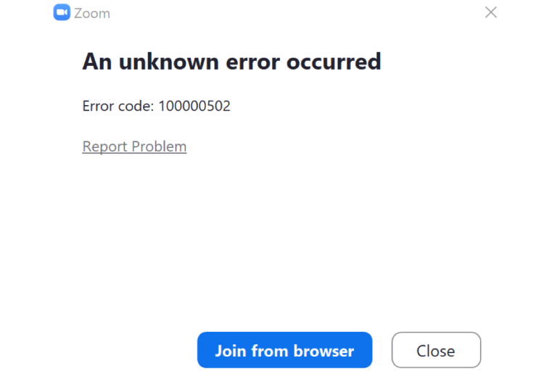Dismiss the error using the outlined Close button
The height and width of the screenshot is (371, 557).
[436, 351]
